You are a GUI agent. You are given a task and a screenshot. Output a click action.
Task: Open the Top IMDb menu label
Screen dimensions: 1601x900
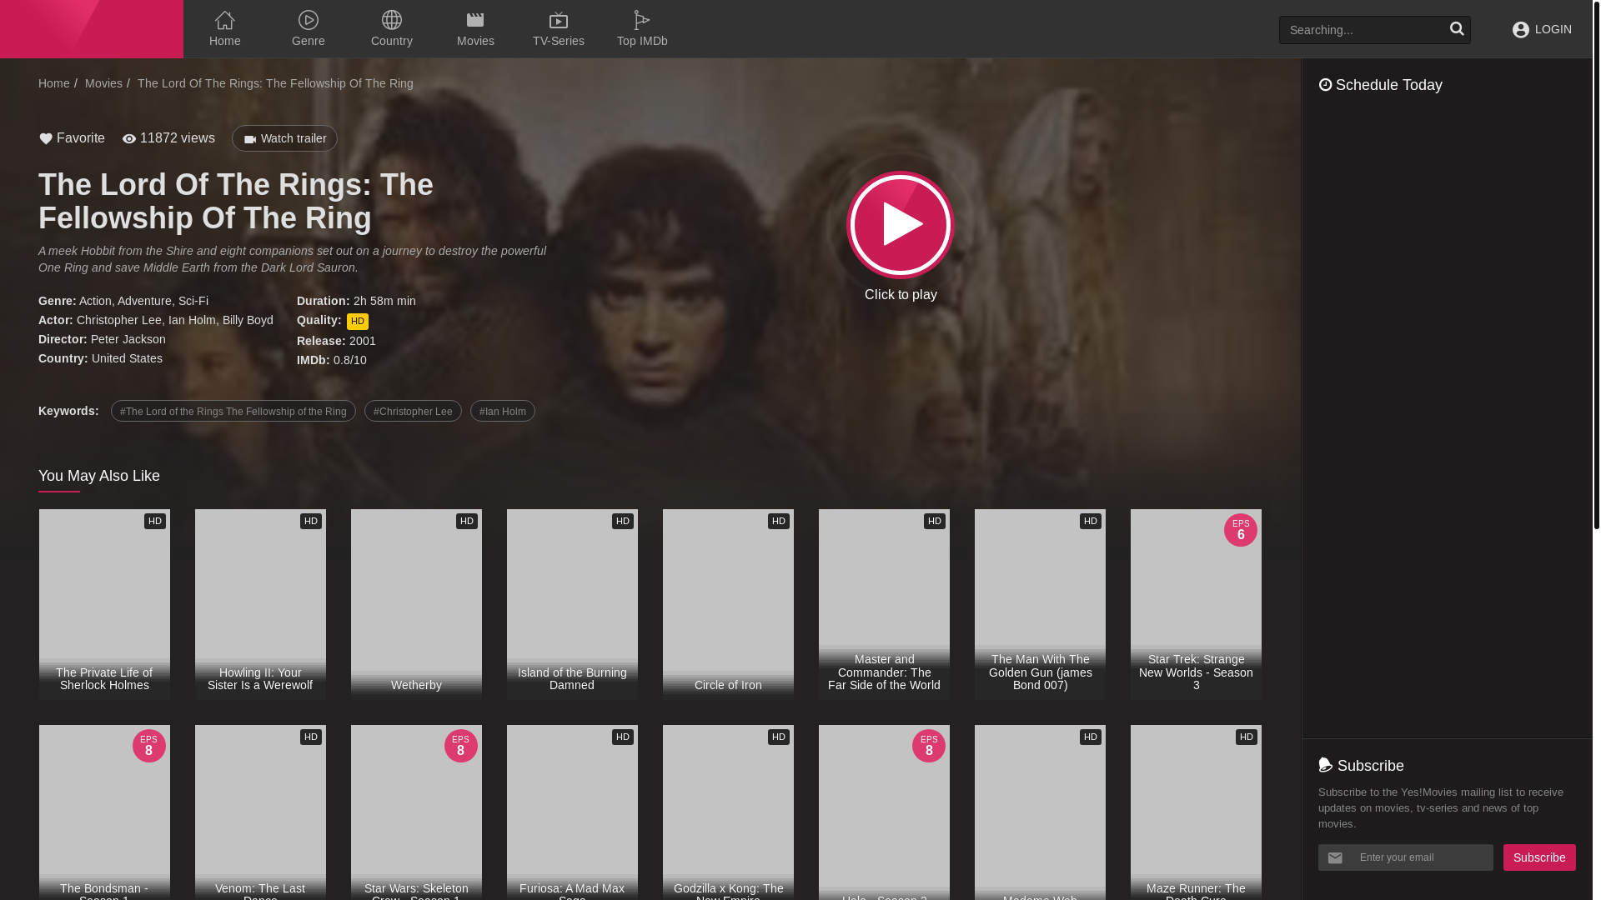pos(642,41)
